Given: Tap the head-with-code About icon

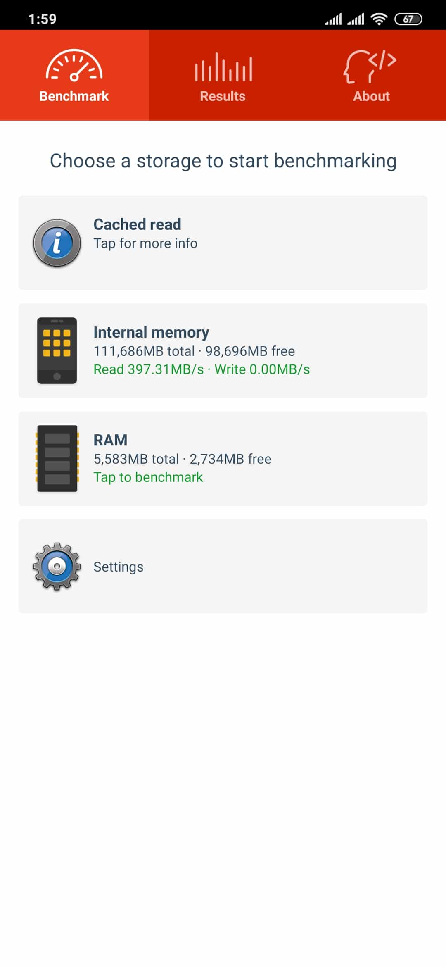Looking at the screenshot, I should [370, 67].
